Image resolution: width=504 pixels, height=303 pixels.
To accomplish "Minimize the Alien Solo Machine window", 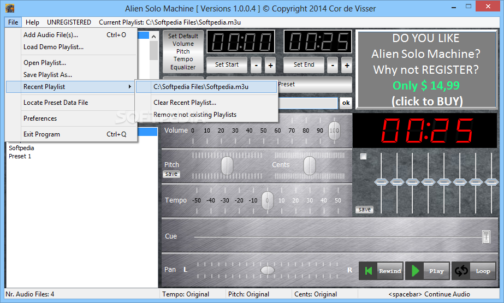I will click(x=454, y=7).
